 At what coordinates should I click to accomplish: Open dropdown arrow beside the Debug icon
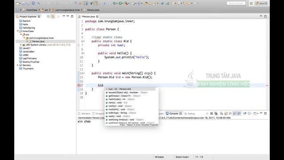pos(117,4)
